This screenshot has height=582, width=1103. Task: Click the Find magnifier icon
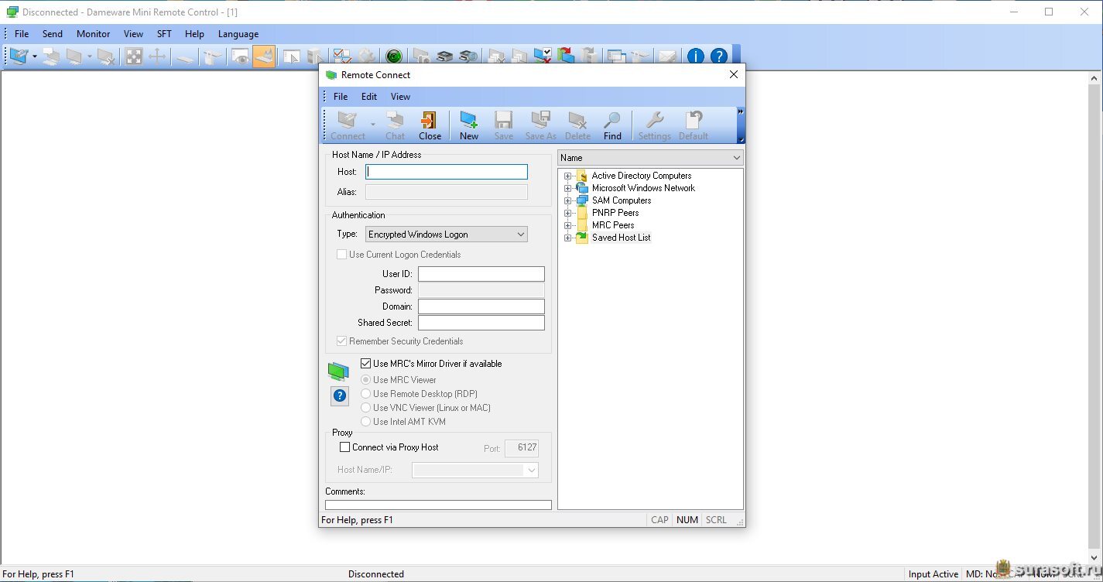(x=612, y=122)
